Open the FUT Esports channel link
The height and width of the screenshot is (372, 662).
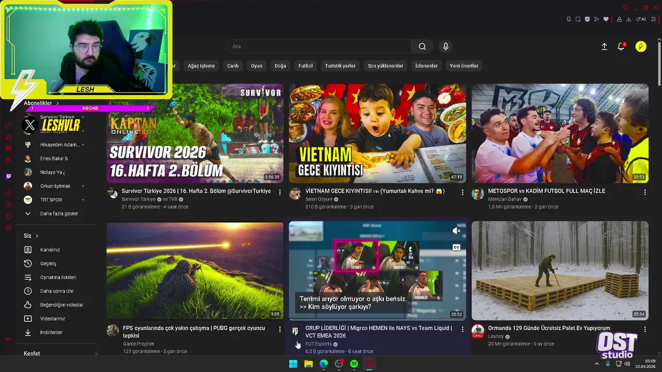(x=319, y=344)
